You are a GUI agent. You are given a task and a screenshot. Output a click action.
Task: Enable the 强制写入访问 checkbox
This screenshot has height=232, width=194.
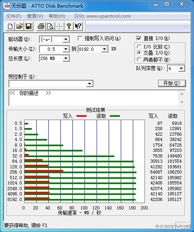coord(80,39)
